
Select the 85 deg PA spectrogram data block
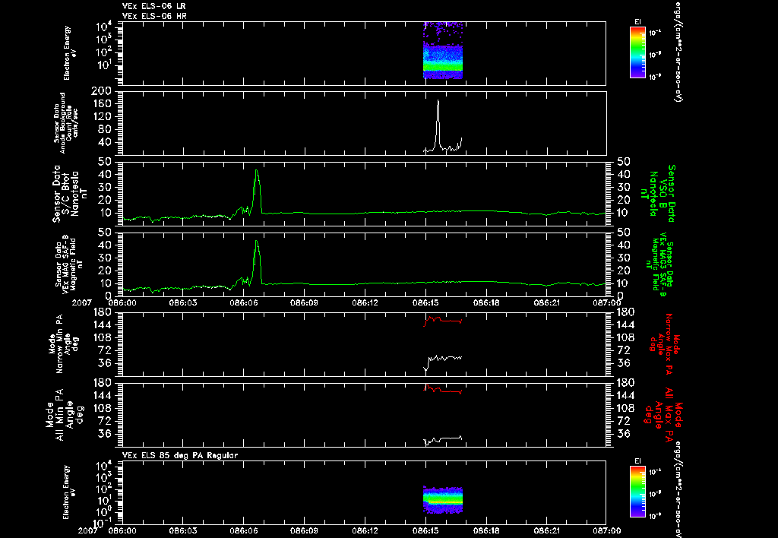coord(443,499)
